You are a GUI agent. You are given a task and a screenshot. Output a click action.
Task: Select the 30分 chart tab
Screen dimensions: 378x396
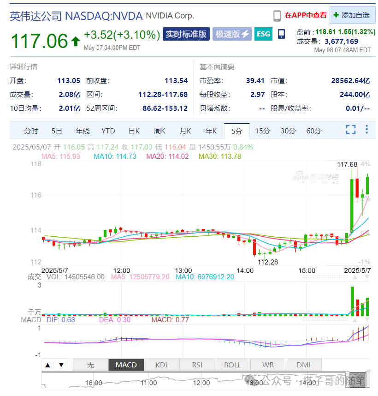pos(288,131)
